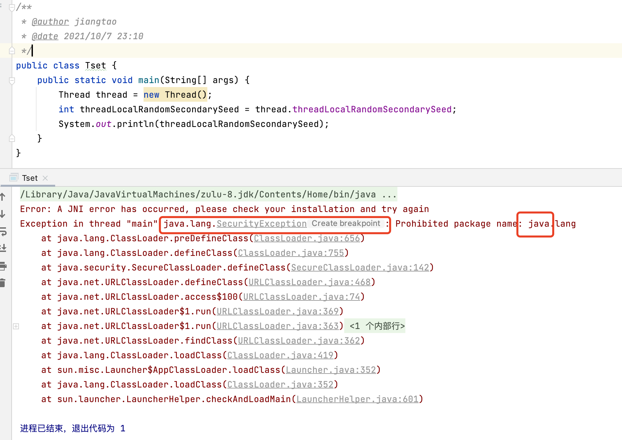Click the closing fold marker of main method
The height and width of the screenshot is (440, 622).
coord(12,138)
